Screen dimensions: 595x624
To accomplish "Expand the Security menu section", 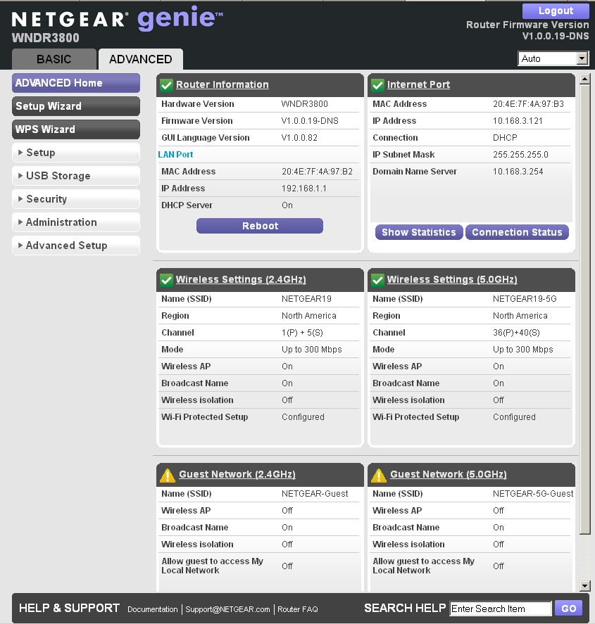I will pyautogui.click(x=75, y=199).
